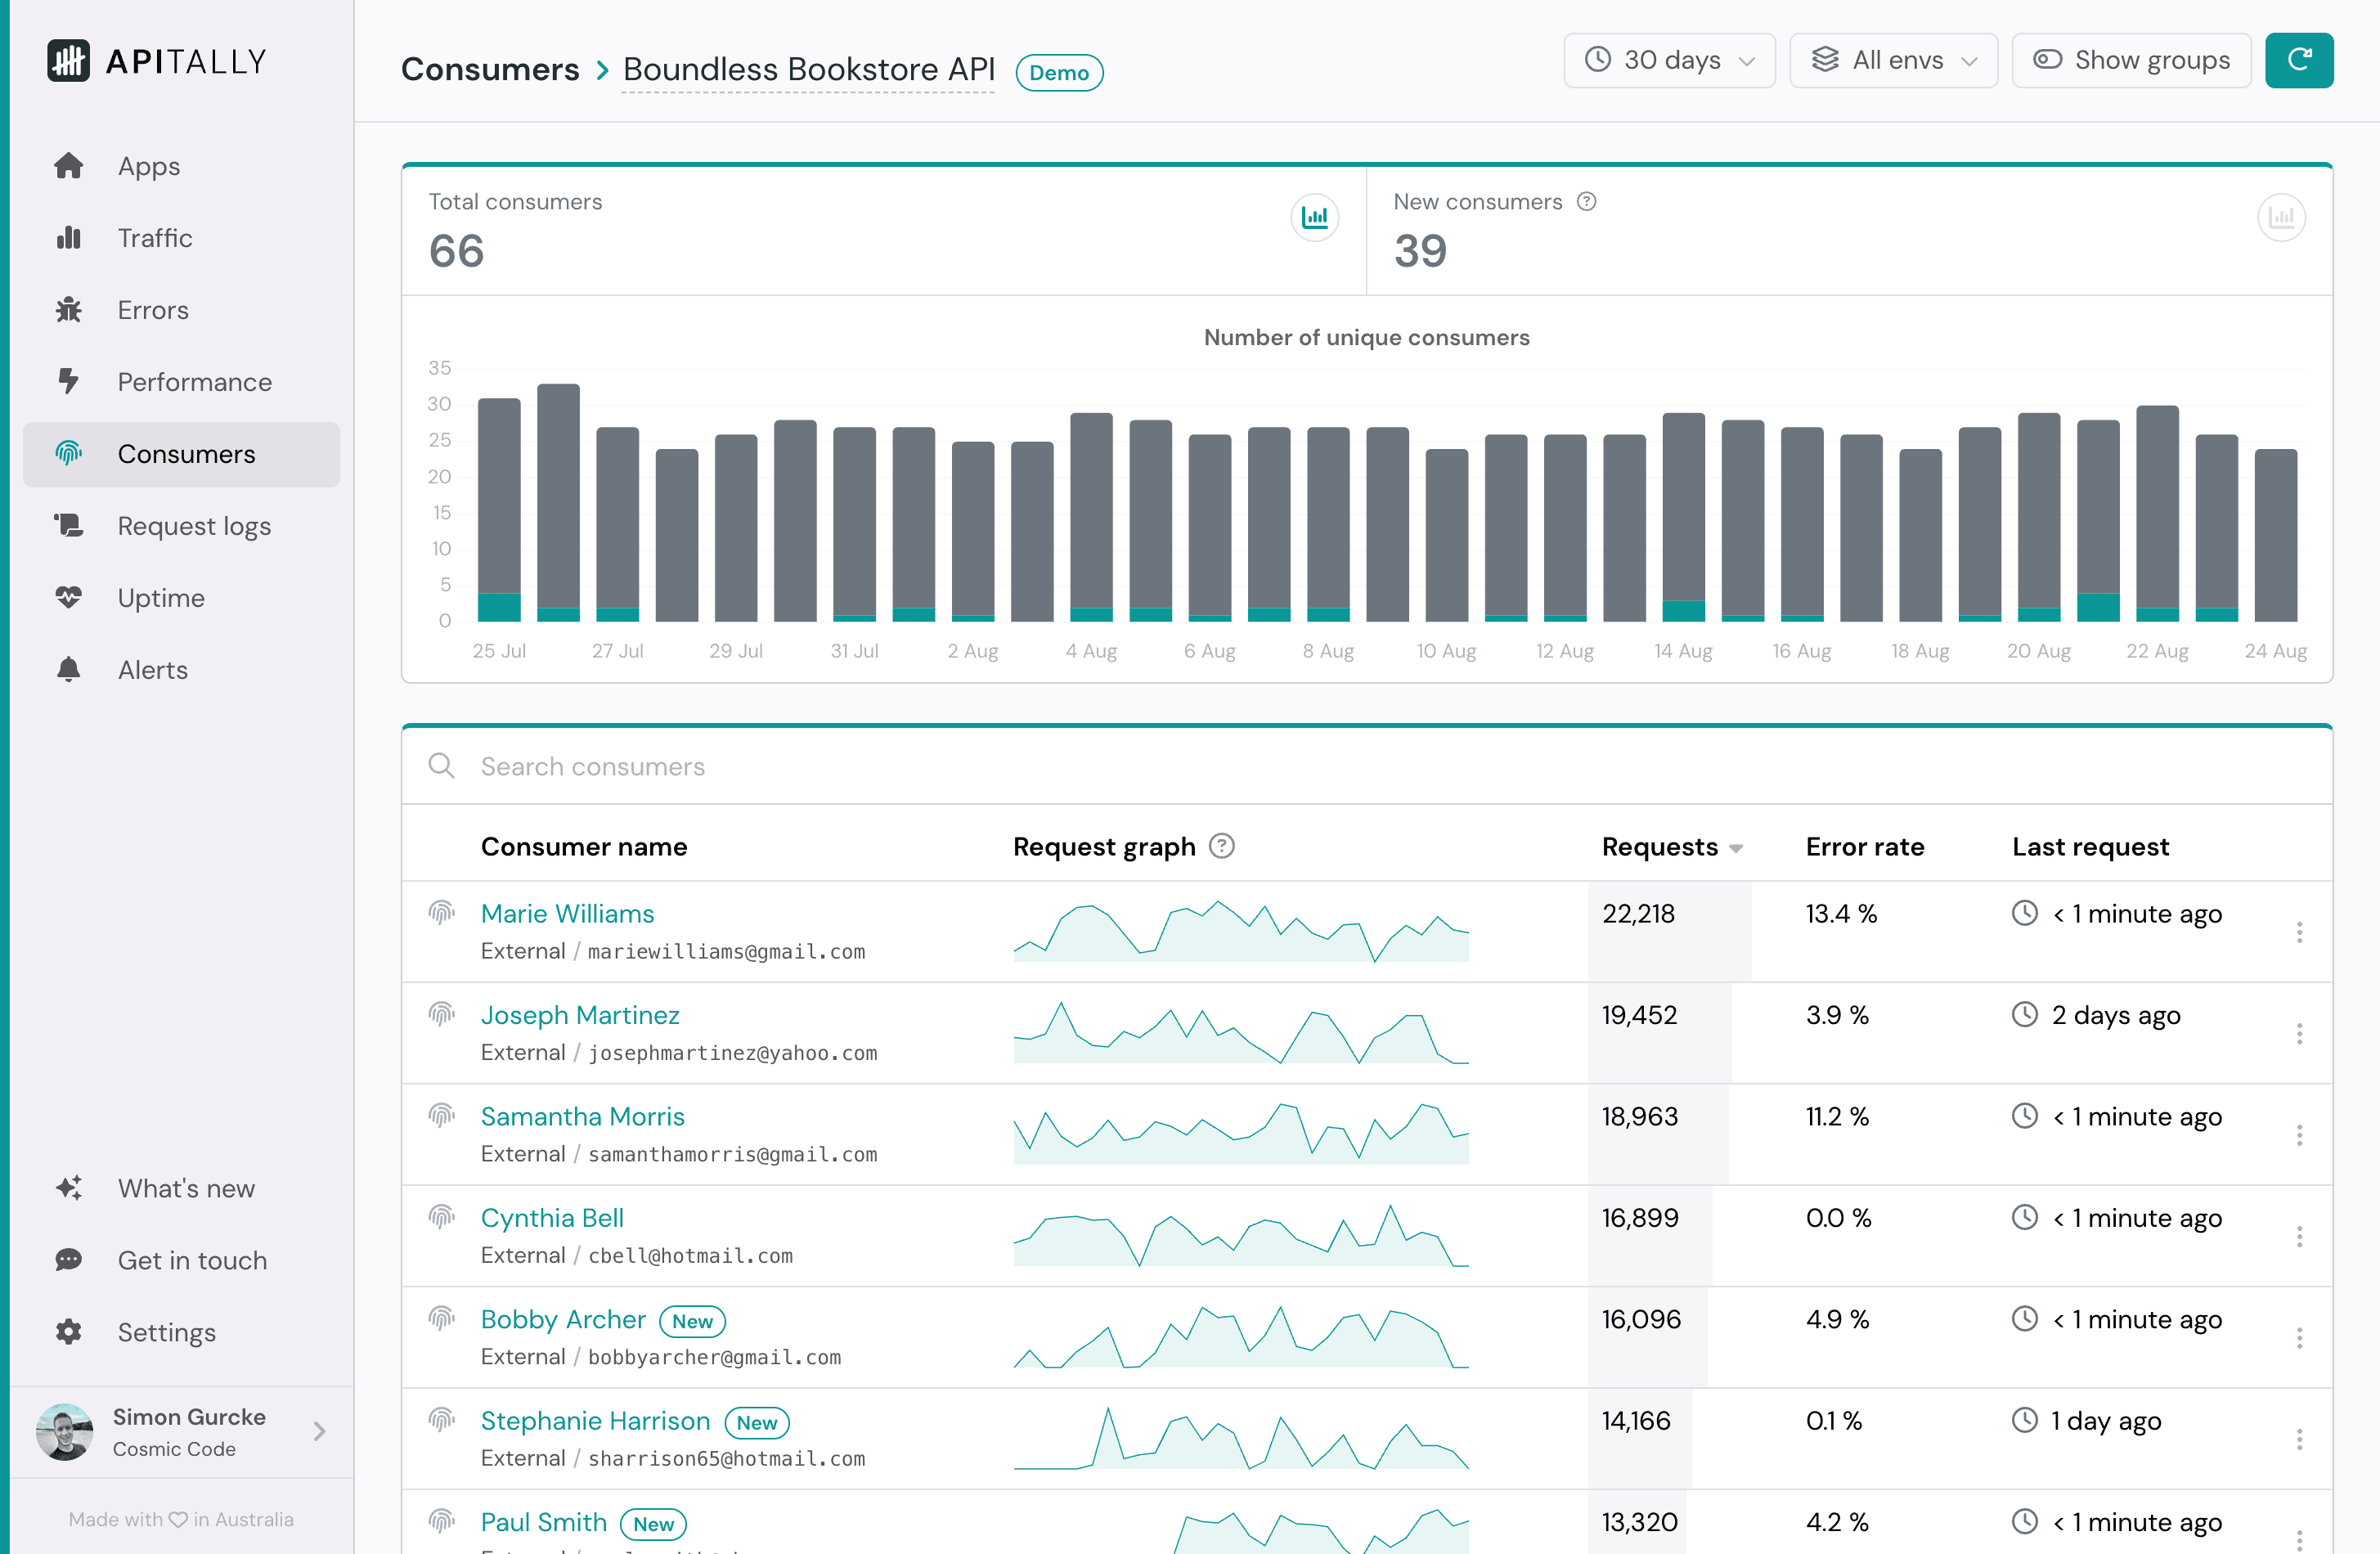Click the mariewilliams@gmail.com identifier text

tap(726, 952)
